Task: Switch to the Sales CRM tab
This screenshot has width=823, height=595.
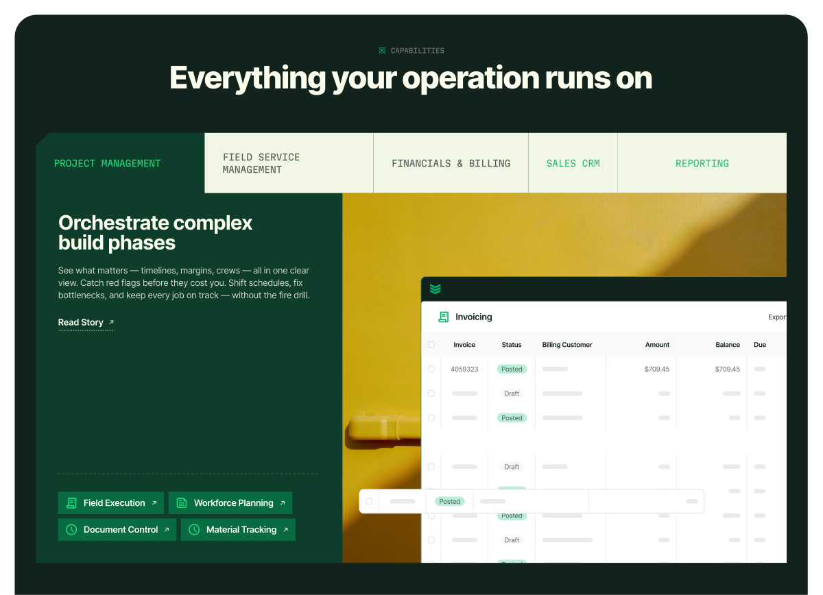Action: [573, 163]
